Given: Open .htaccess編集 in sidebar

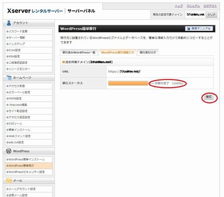Looking at the screenshot, I should tap(29, 105).
